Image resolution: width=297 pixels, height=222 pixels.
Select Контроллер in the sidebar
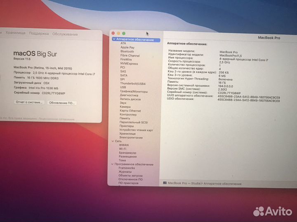128,114
